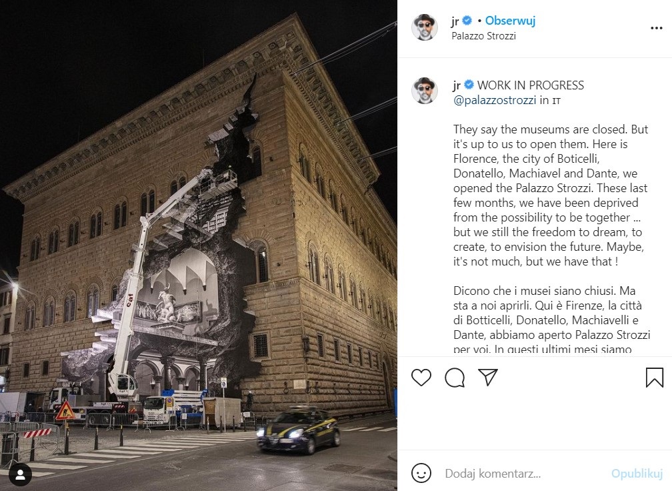Click the verified badge next to jr header
The height and width of the screenshot is (491, 672).
(467, 20)
